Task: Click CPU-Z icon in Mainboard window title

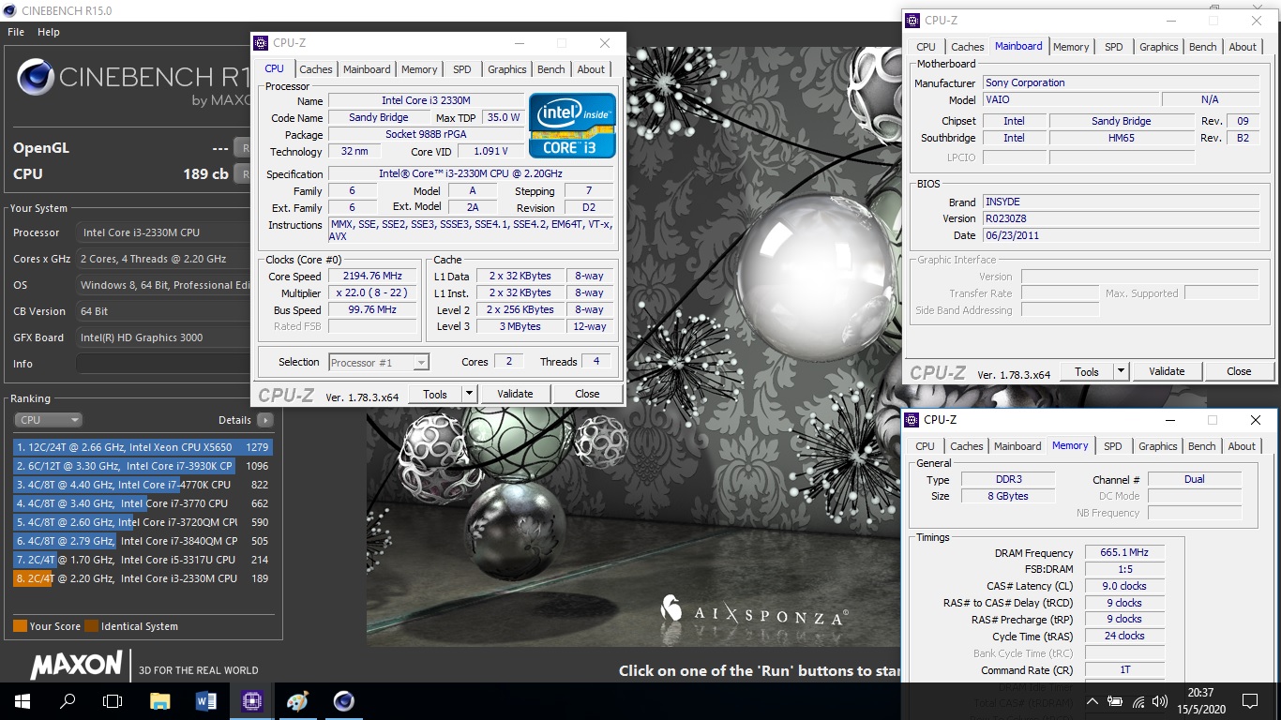Action: pyautogui.click(x=913, y=21)
